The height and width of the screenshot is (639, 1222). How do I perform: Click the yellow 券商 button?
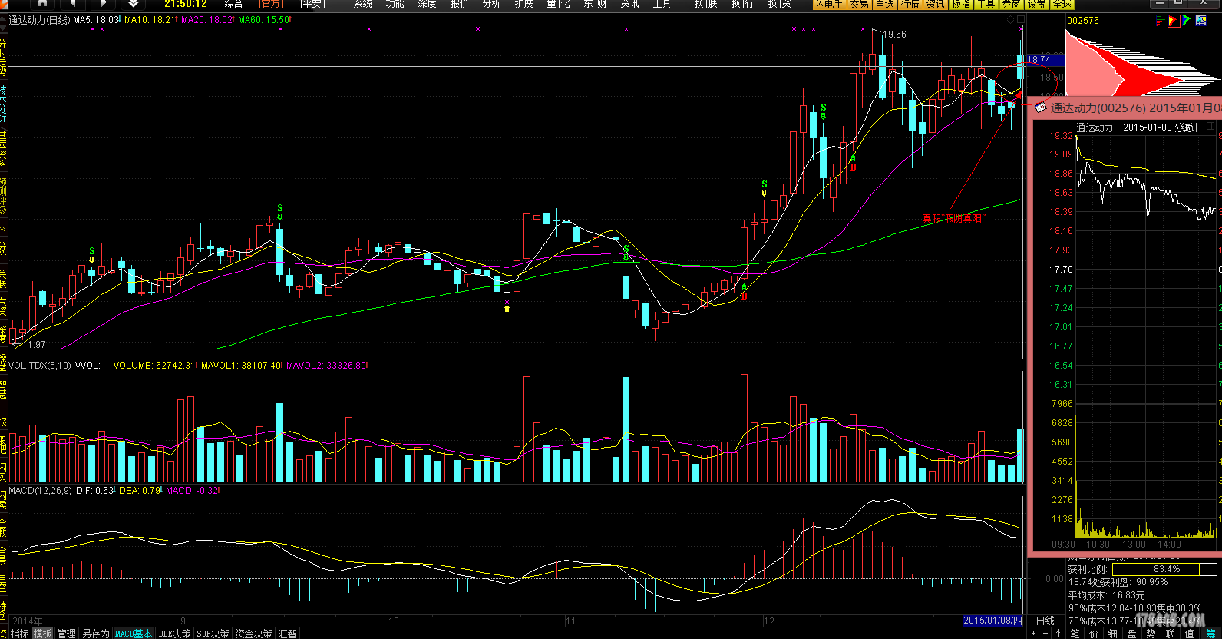tap(1011, 4)
